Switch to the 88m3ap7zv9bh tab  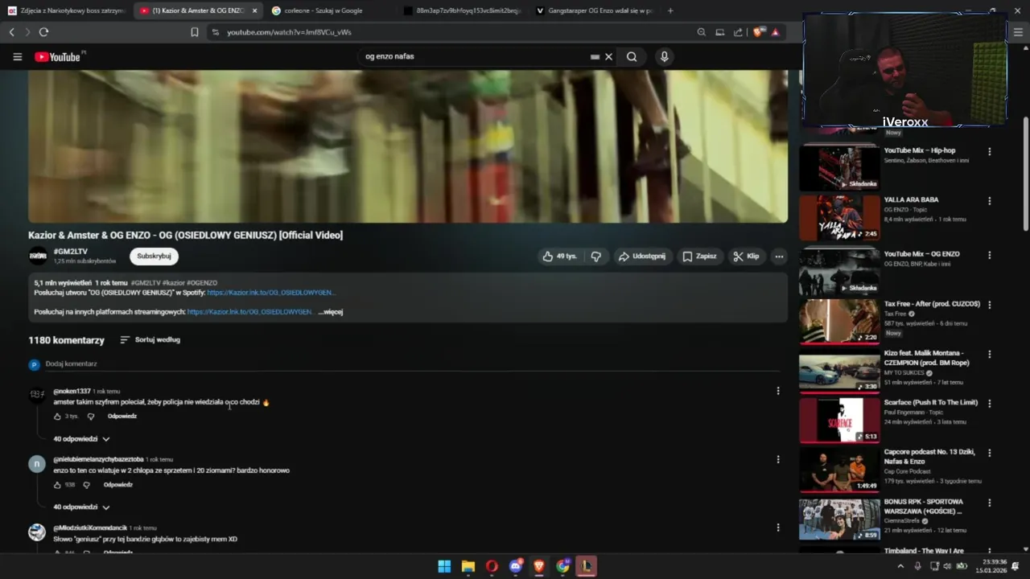click(x=463, y=10)
